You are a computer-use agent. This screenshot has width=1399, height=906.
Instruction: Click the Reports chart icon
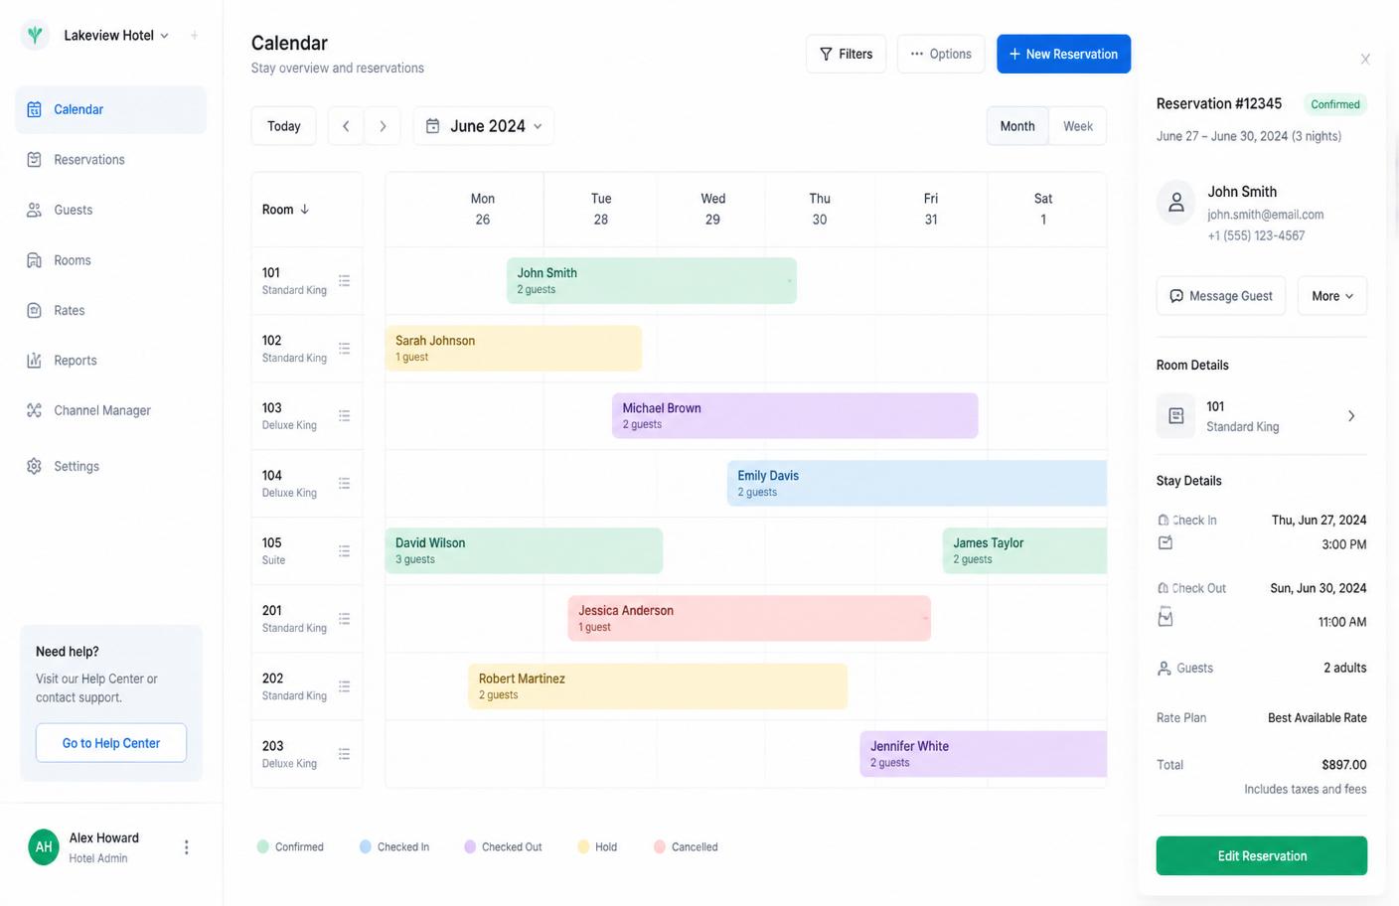click(34, 360)
